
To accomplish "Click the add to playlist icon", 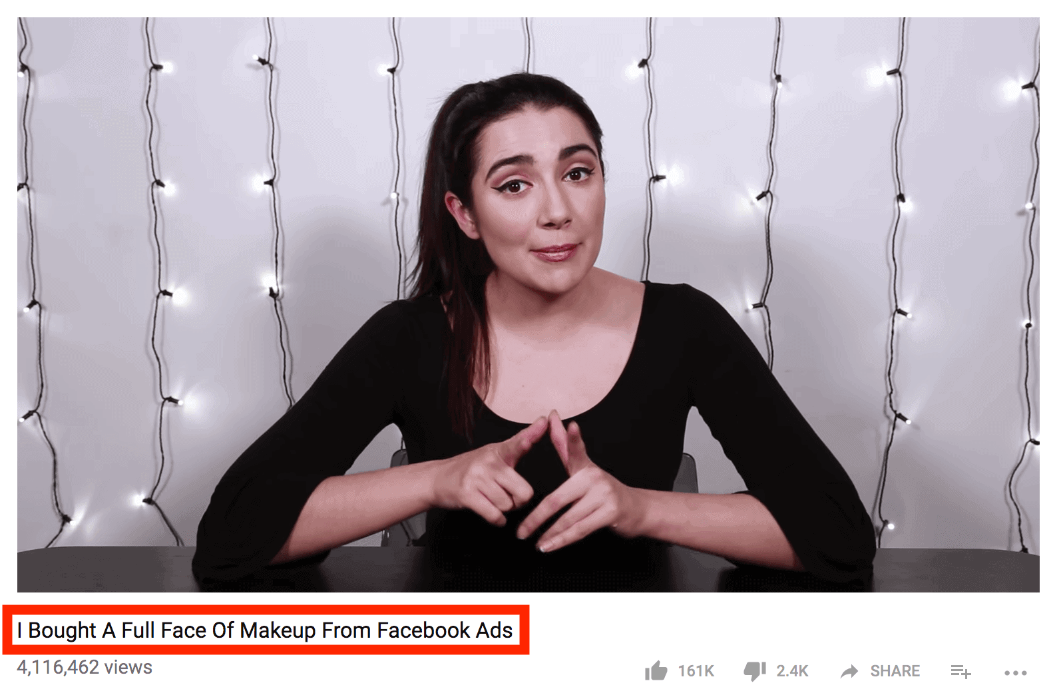I will point(960,672).
